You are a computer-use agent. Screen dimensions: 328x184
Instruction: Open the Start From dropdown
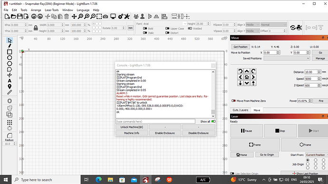click(x=317, y=155)
